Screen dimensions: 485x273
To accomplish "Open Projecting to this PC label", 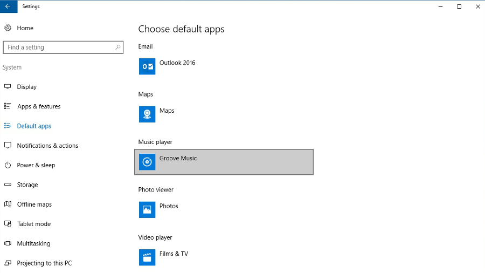I will (x=44, y=263).
